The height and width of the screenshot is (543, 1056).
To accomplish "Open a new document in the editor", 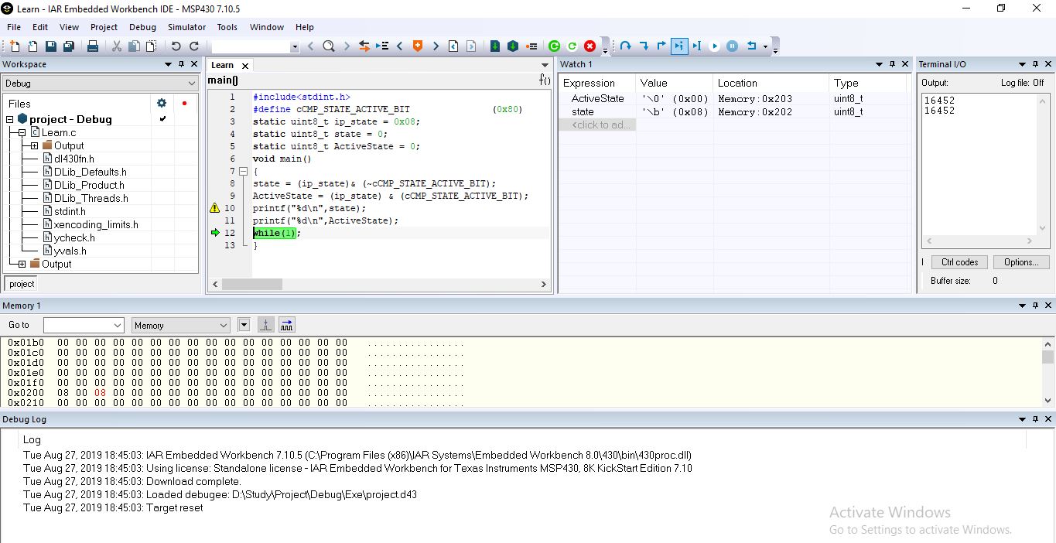I will pyautogui.click(x=13, y=46).
